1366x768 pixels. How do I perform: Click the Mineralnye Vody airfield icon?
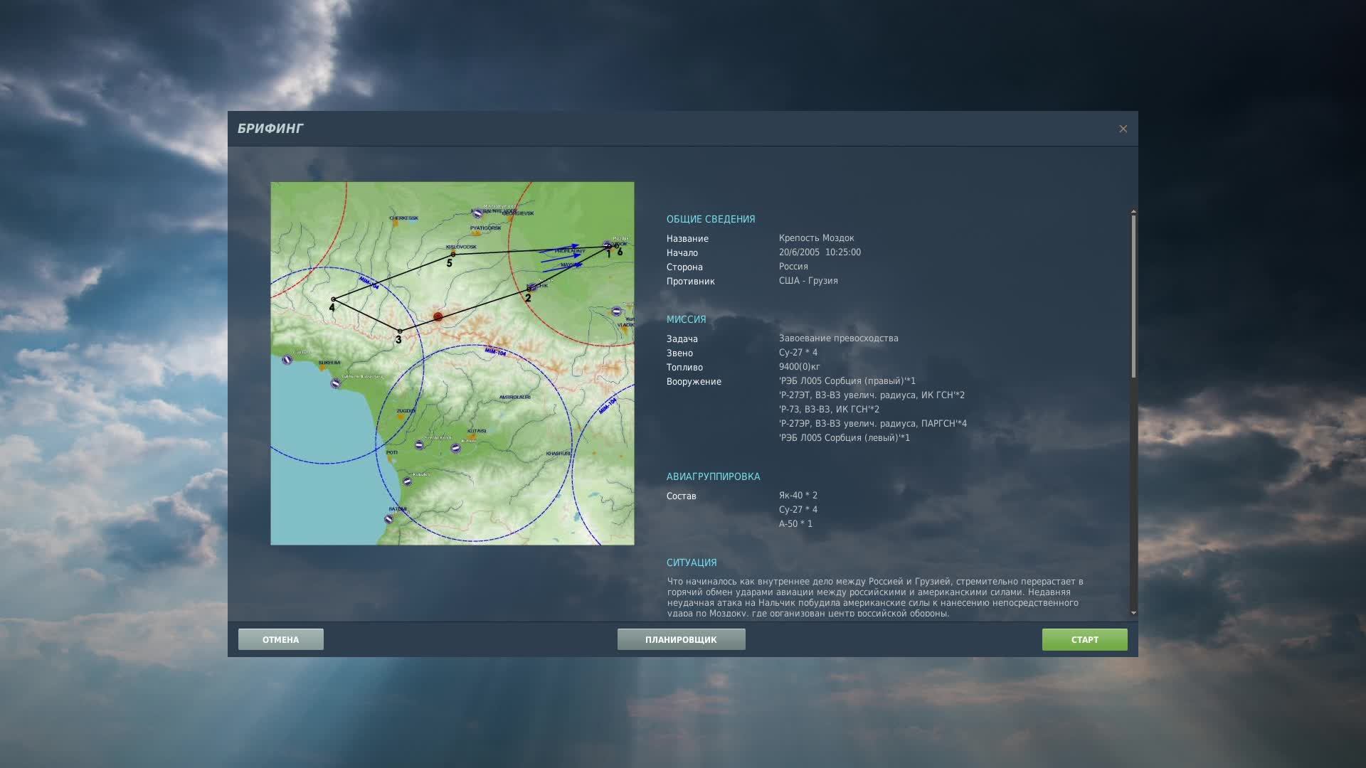click(x=477, y=213)
